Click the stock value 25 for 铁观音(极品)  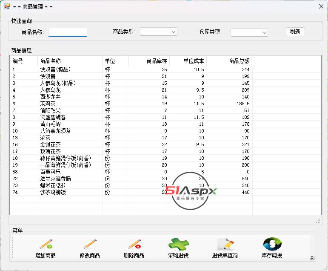click(x=164, y=69)
